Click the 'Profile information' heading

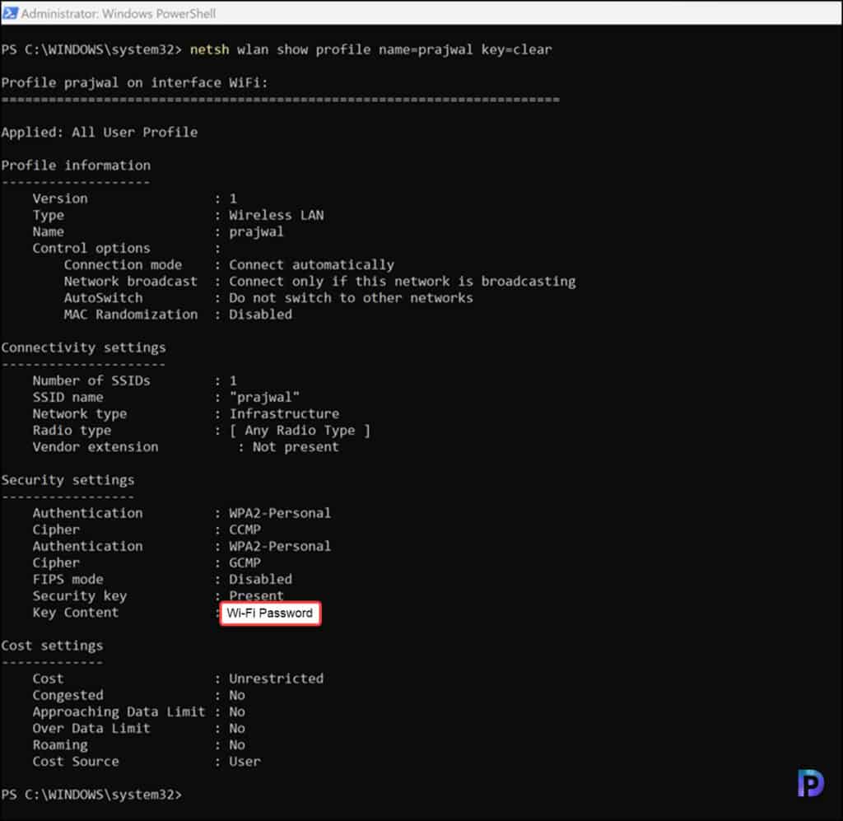click(x=76, y=165)
